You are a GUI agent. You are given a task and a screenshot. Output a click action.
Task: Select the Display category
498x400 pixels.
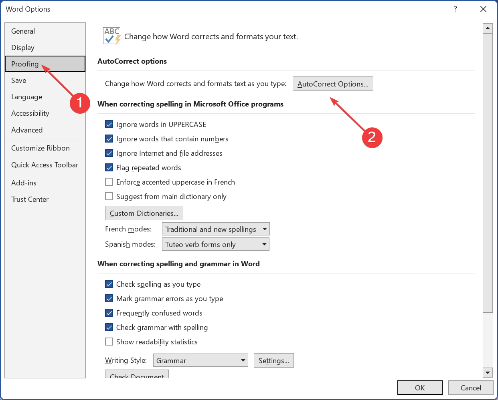pos(45,48)
